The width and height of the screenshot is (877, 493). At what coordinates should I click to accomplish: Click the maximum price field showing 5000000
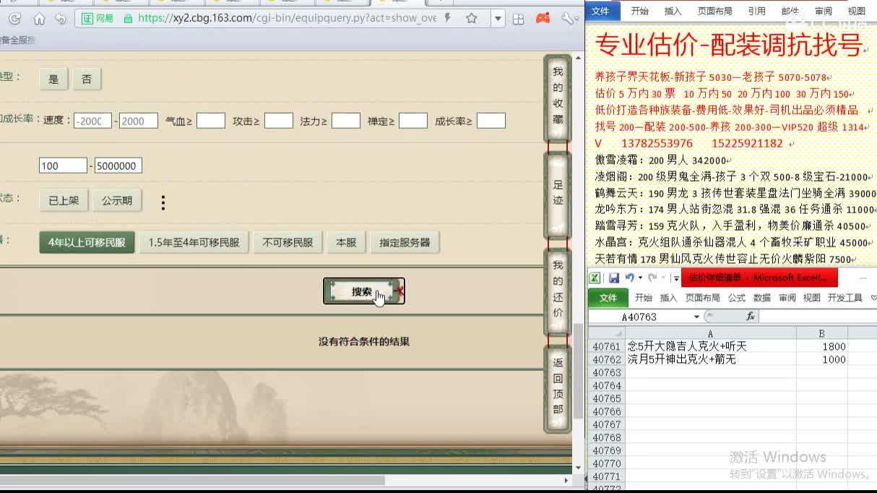[118, 166]
